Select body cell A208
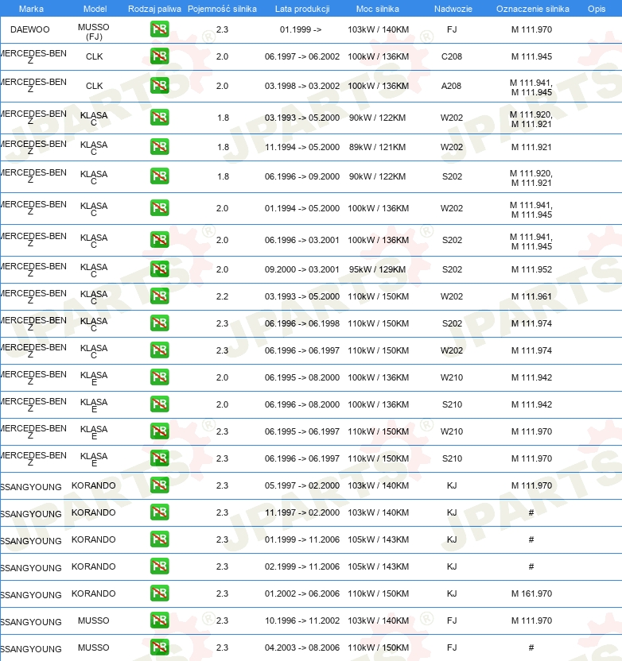 [x=451, y=86]
